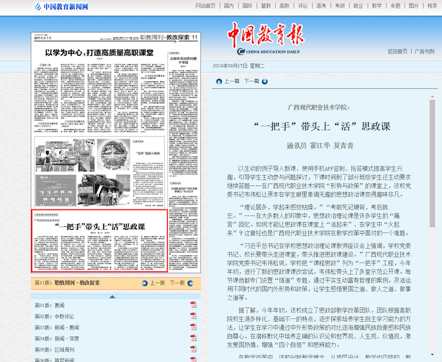Download the PDF of 第06版 基层新闻
The height and width of the screenshot is (362, 442).
[x=193, y=359]
